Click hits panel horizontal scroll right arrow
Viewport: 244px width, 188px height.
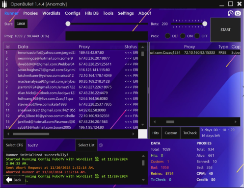(x=236, y=122)
